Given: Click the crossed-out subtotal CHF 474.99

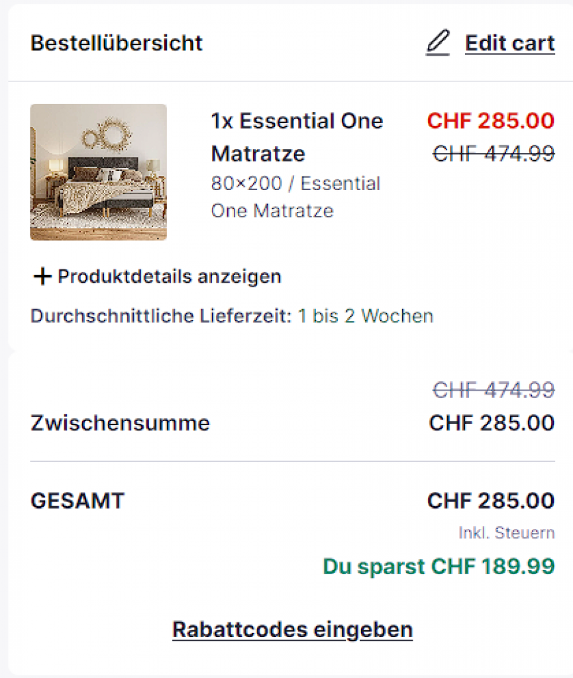Looking at the screenshot, I should pos(494,391).
